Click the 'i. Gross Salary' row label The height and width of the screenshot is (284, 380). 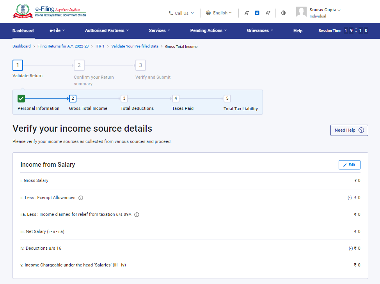pos(34,180)
